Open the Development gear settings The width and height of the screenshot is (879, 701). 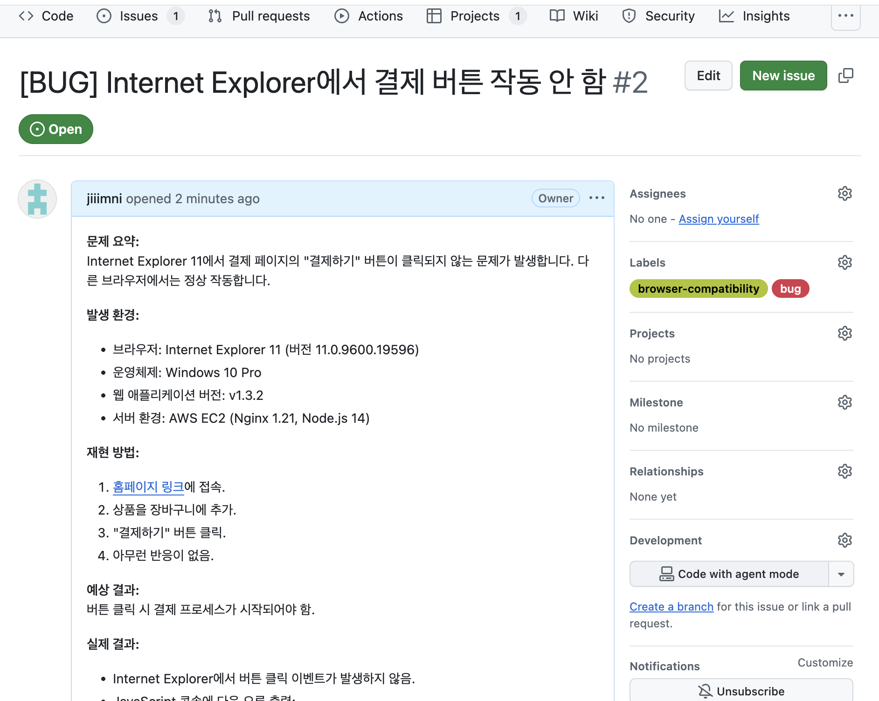[844, 540]
